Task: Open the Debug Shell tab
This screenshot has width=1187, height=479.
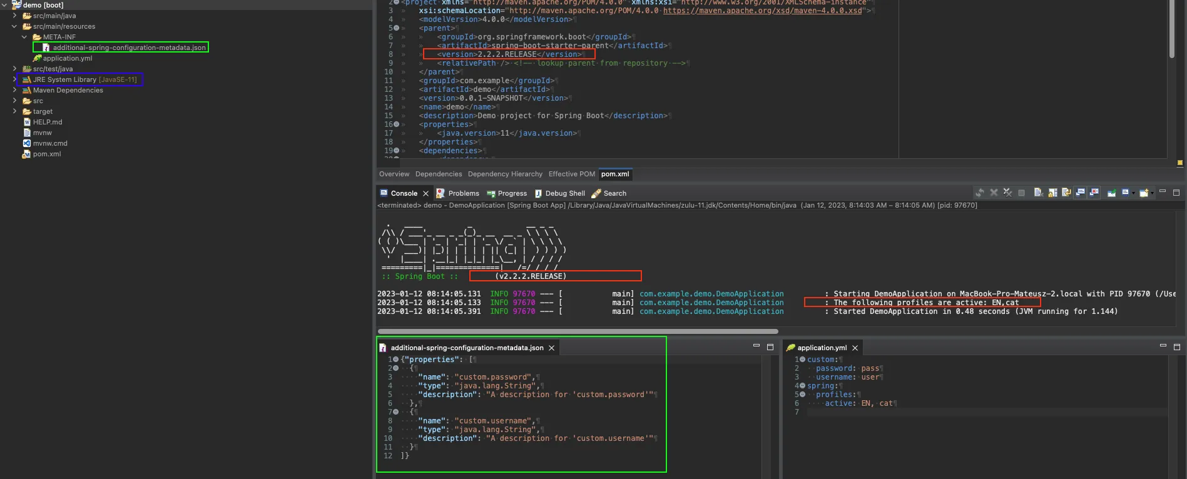Action: (559, 193)
